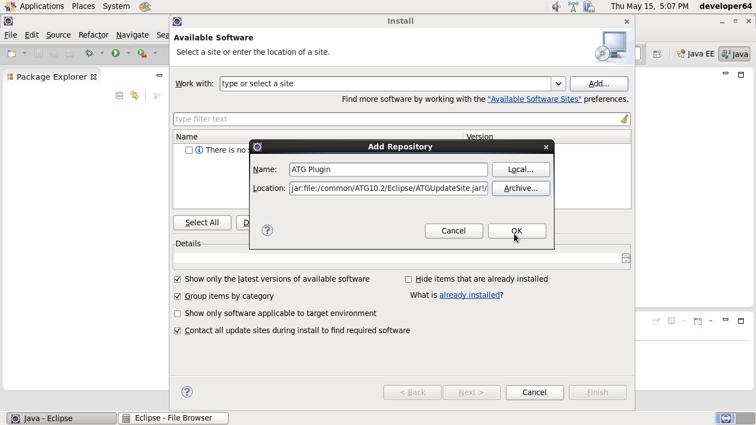Minimize the Package Explorer panel

pyautogui.click(x=159, y=75)
